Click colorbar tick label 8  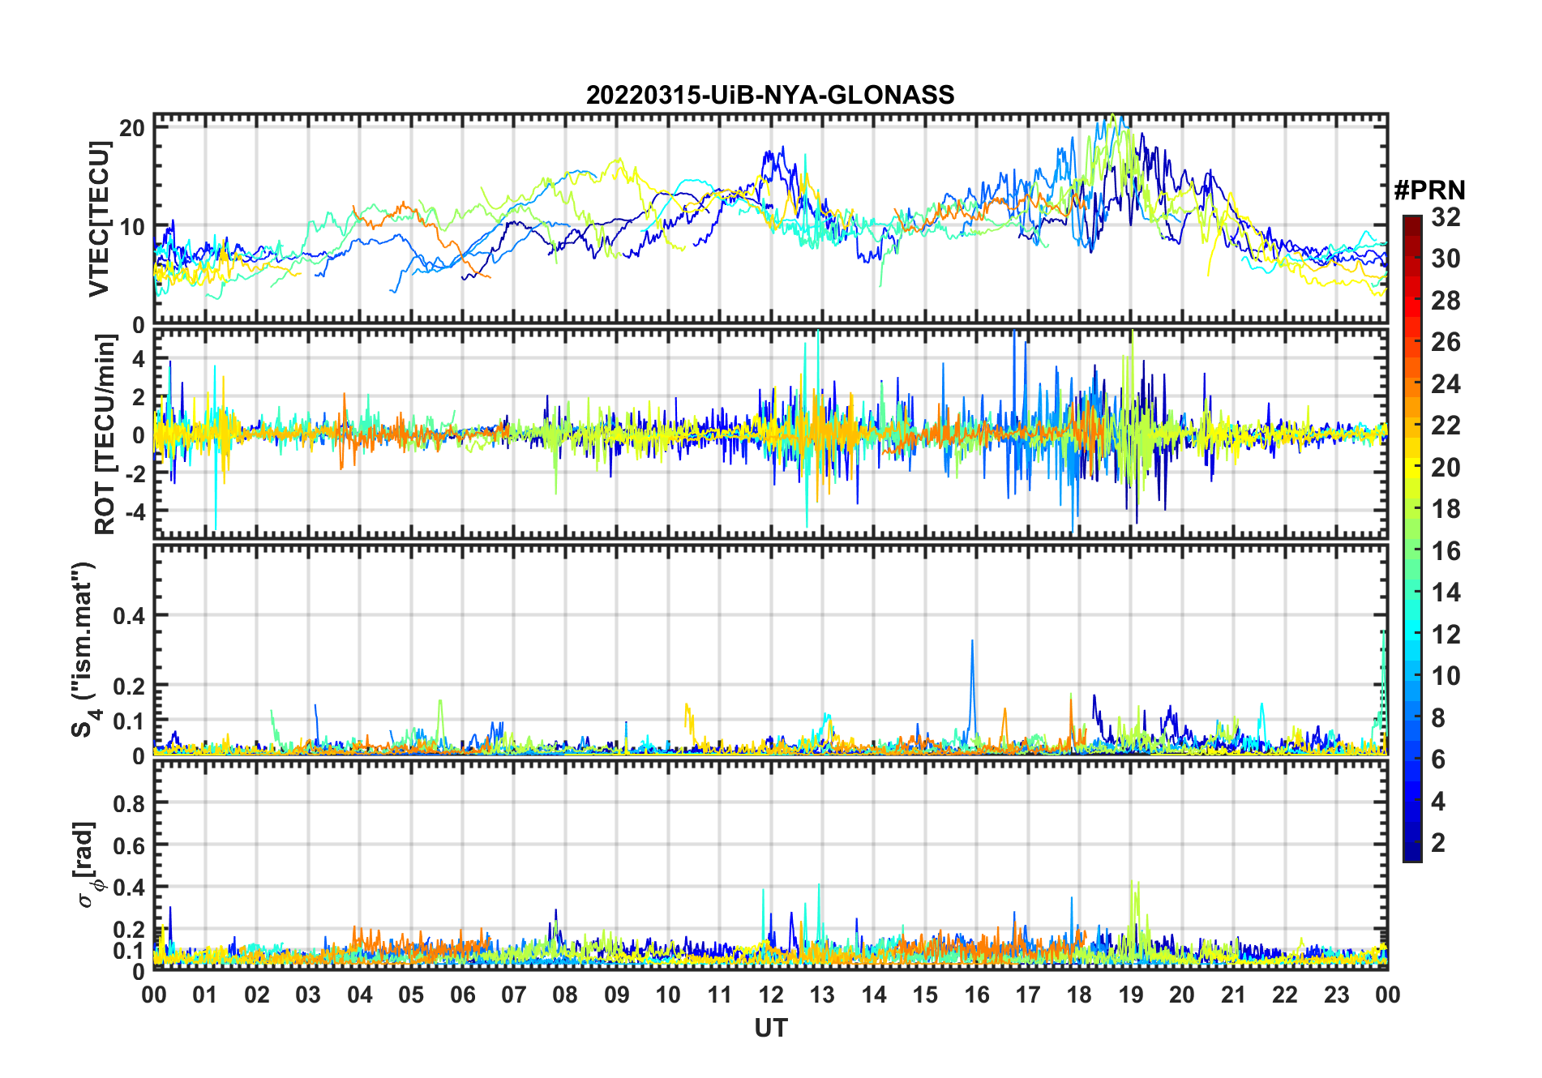[x=1438, y=718]
